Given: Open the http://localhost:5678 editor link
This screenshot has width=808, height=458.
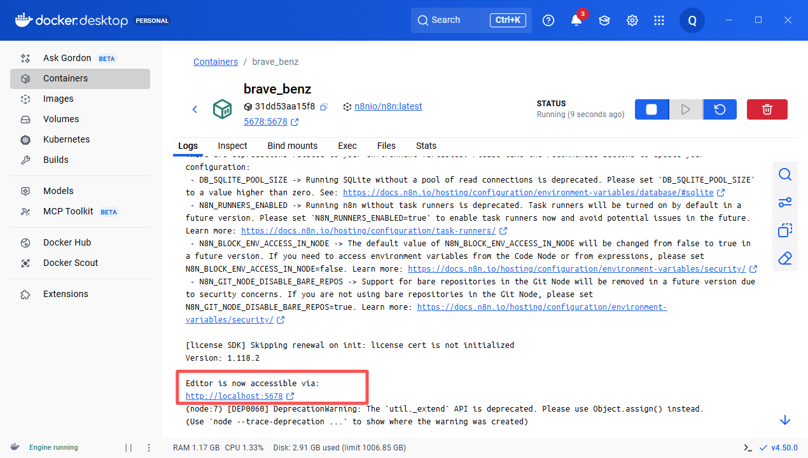Looking at the screenshot, I should [x=234, y=396].
